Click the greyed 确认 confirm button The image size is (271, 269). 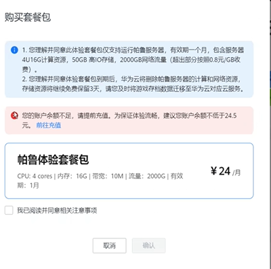pyautogui.click(x=149, y=246)
